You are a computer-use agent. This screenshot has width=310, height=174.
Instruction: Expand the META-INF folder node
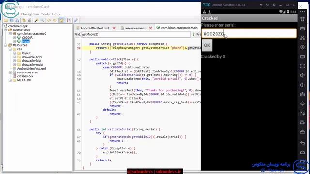point(10,80)
